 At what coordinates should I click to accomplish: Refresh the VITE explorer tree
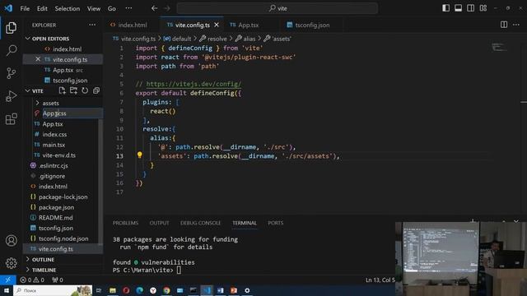point(85,90)
